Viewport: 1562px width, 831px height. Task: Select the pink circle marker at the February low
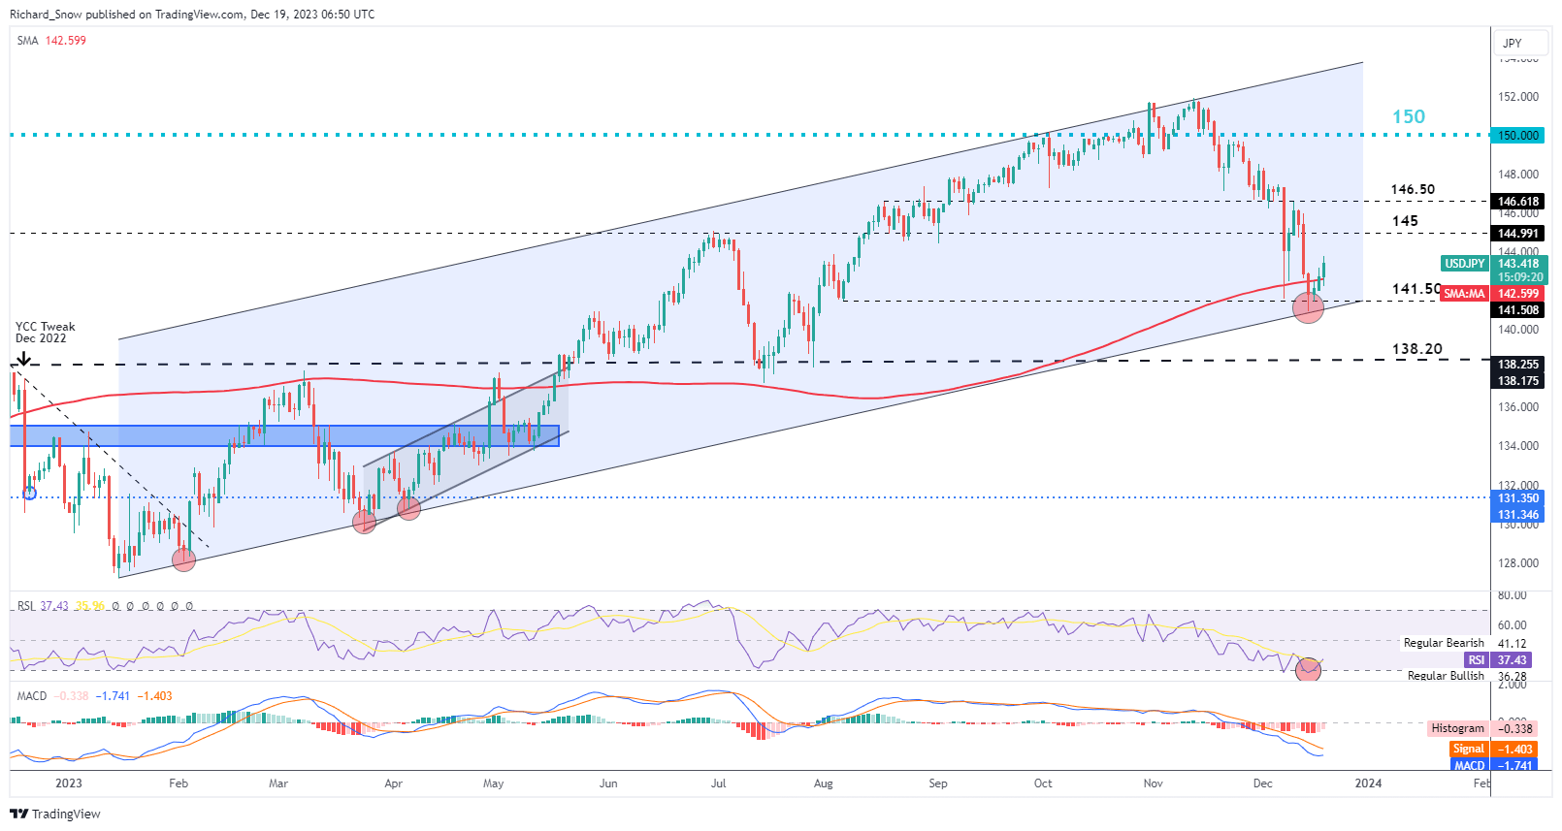(x=183, y=559)
